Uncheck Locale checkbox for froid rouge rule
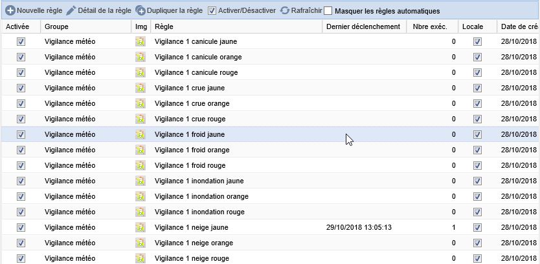This screenshot has width=540, height=264. pyautogui.click(x=477, y=165)
